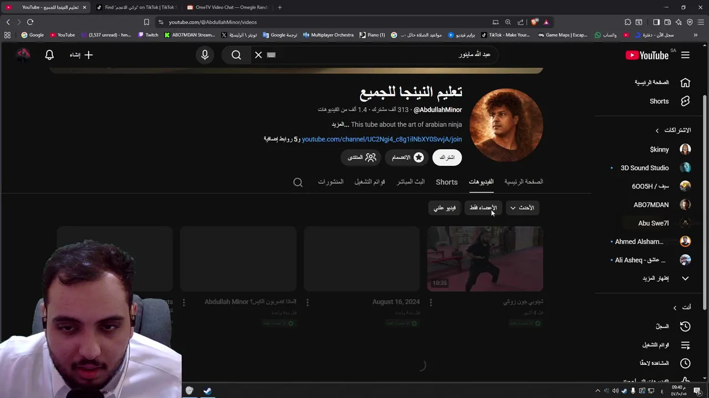Screen dimensions: 709x398
Task: Click the August 16, 2024 video title
Action: pyautogui.click(x=396, y=302)
